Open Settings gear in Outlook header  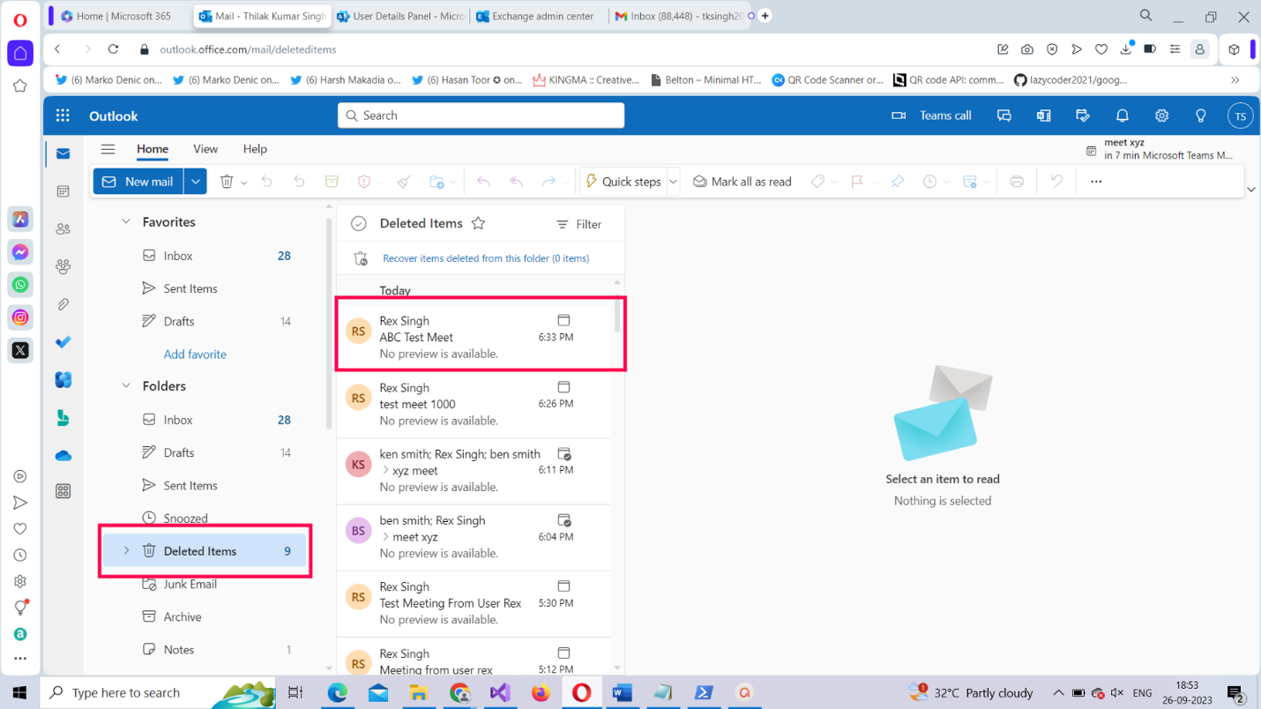[x=1161, y=116]
